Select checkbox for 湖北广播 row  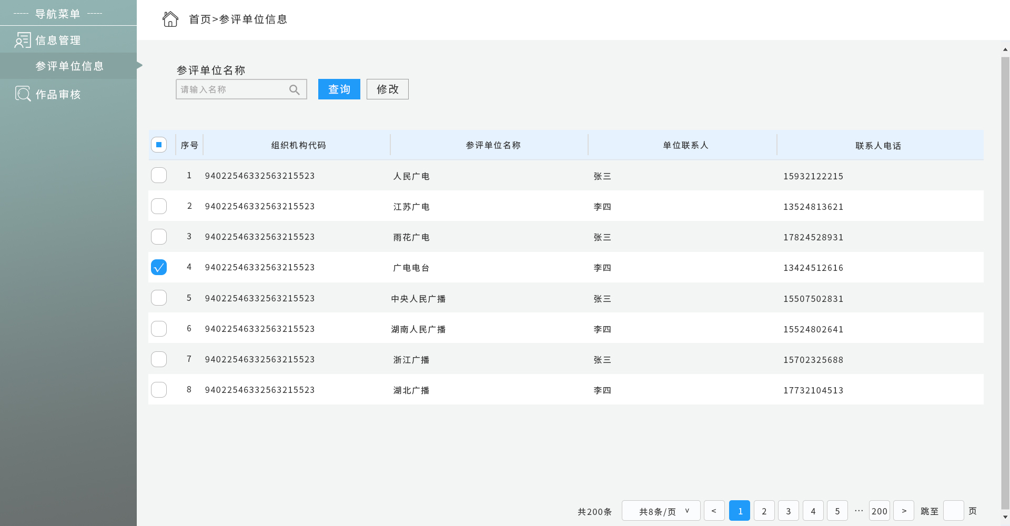tap(159, 390)
